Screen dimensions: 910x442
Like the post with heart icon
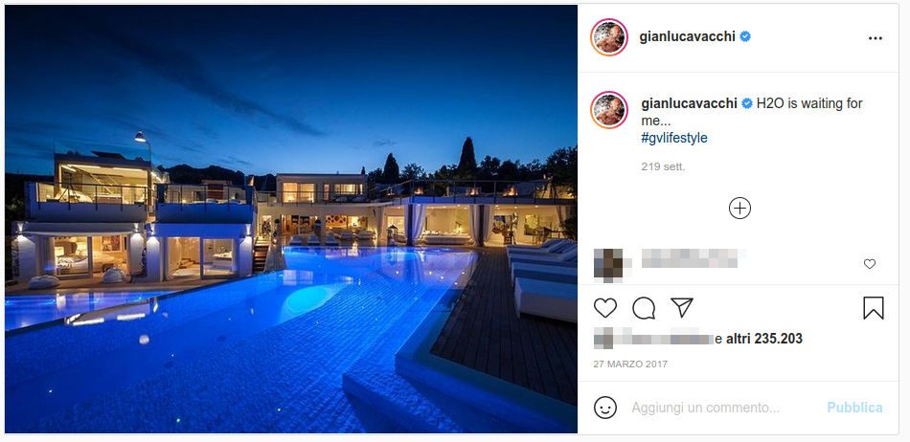[x=604, y=308]
